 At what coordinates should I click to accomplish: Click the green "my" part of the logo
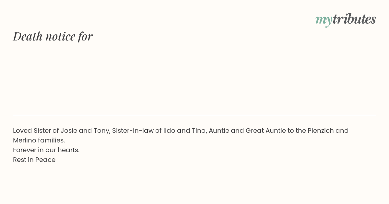[324, 21]
